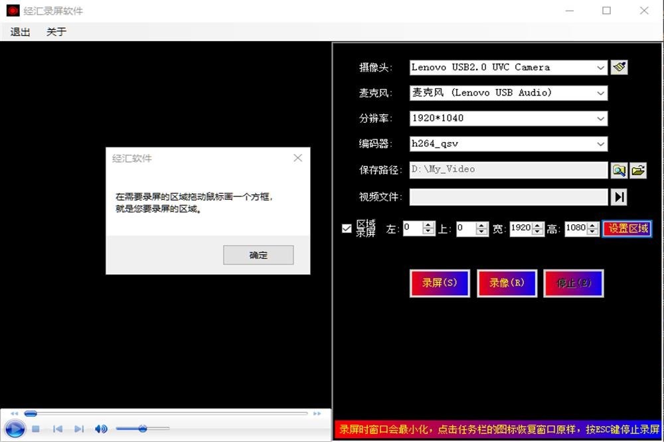Viewport: 664px width, 442px height.
Task: Mute audio using the speaker icon
Action: tap(101, 429)
